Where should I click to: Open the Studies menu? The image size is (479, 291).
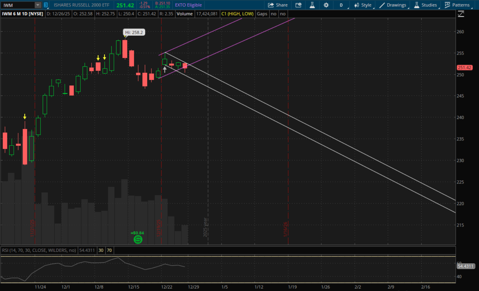coord(425,5)
